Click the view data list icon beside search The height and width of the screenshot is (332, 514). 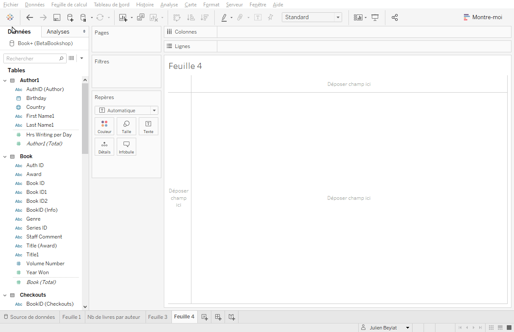click(x=71, y=58)
